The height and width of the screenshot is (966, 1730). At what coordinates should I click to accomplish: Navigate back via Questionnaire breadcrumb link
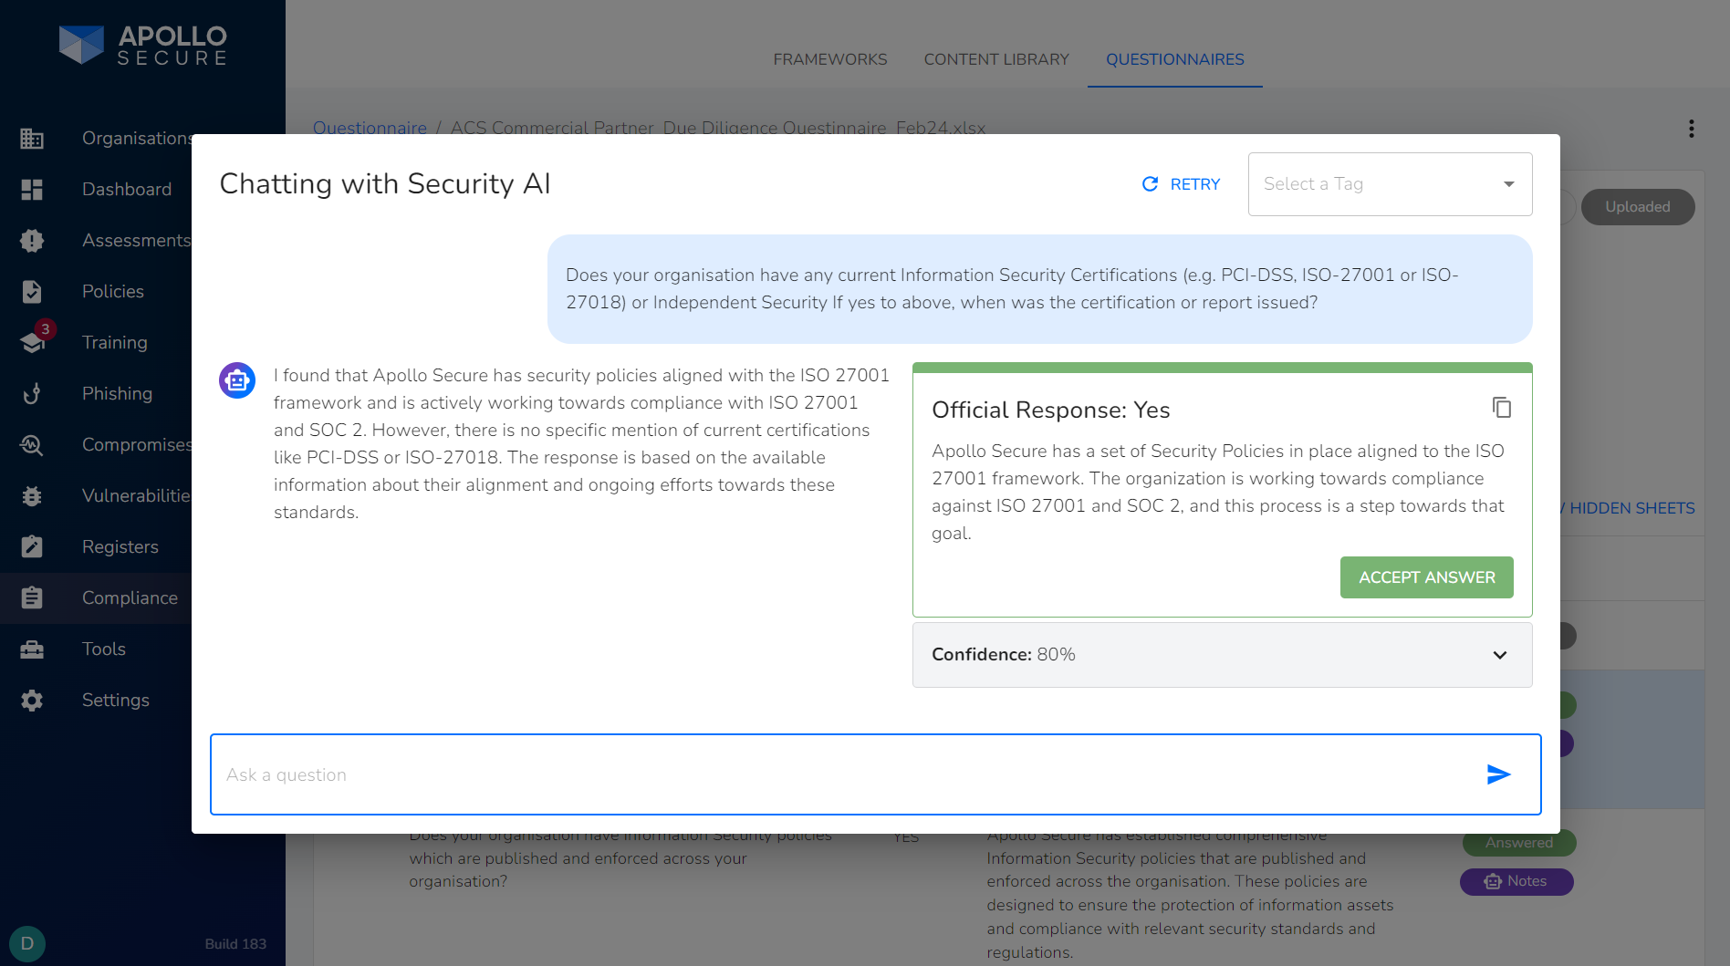pyautogui.click(x=370, y=128)
